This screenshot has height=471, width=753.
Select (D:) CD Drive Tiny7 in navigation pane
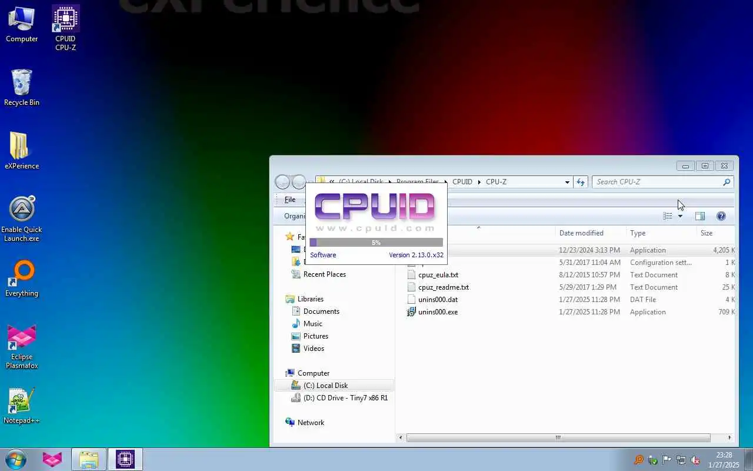(345, 398)
